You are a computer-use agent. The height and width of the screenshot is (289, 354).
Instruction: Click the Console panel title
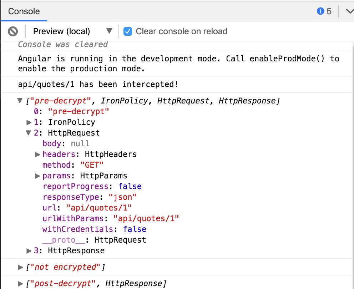tap(24, 11)
